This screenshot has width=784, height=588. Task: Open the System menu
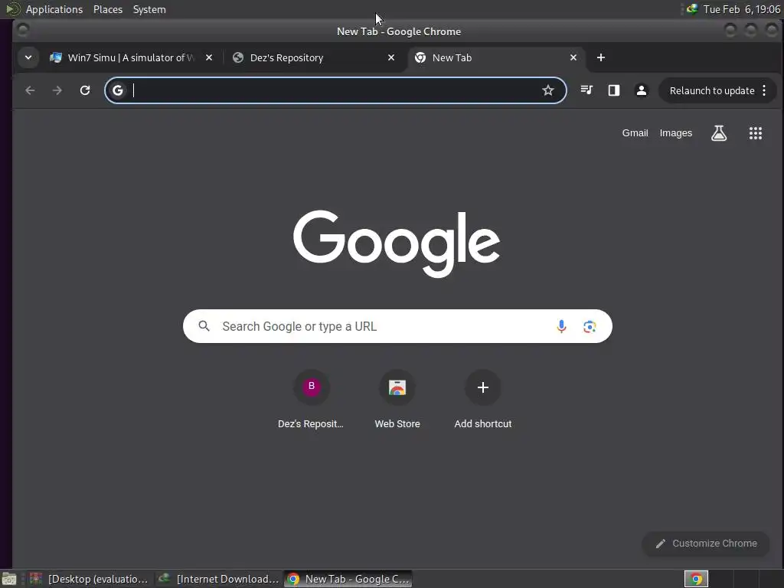click(x=149, y=9)
